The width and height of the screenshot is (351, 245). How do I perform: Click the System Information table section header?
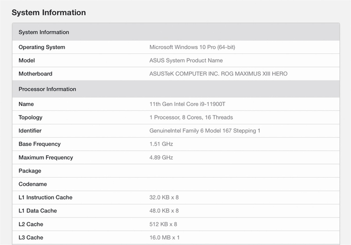click(44, 32)
